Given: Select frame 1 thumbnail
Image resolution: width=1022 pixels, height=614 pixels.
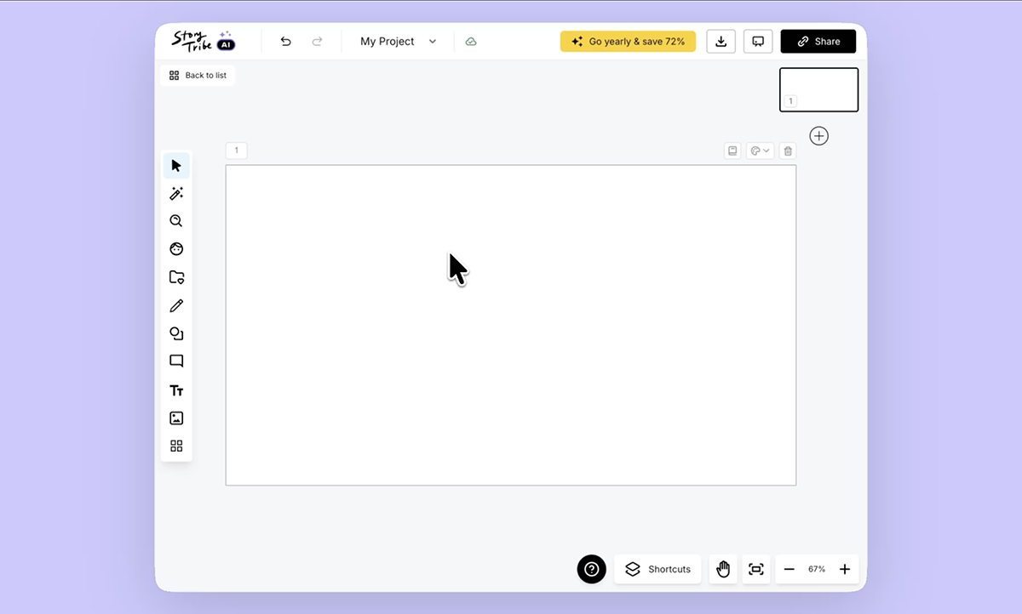Looking at the screenshot, I should point(818,89).
